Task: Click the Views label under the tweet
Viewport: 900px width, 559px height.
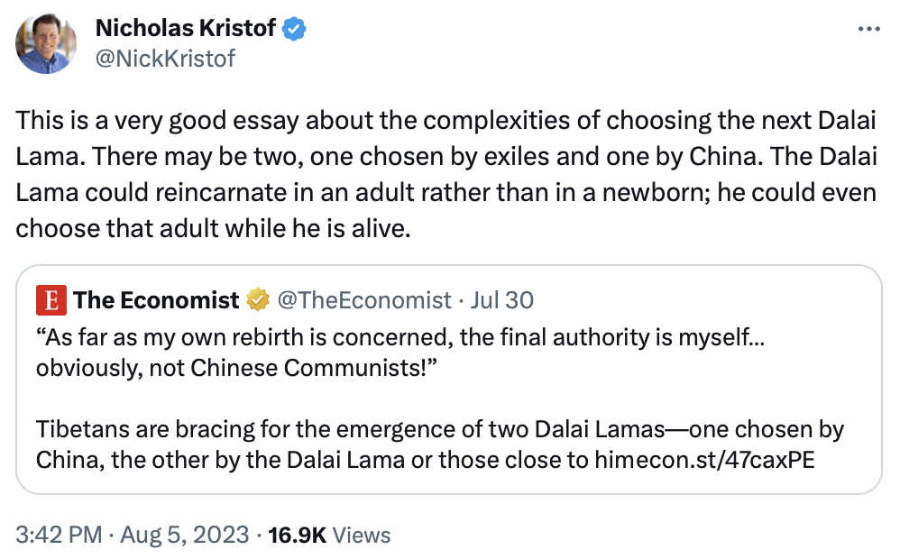Action: [x=362, y=534]
